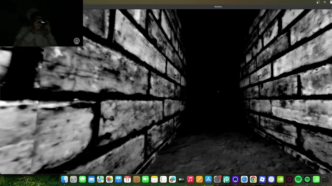Screen dimensions: 332x186
Task: Launch FaceTime from the dock
Action: [145, 179]
